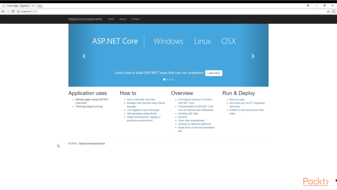Open Target development, staging link
337x190 pixels.
click(144, 119)
